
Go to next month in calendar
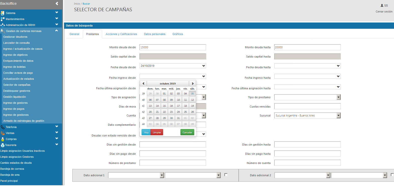[192, 83]
